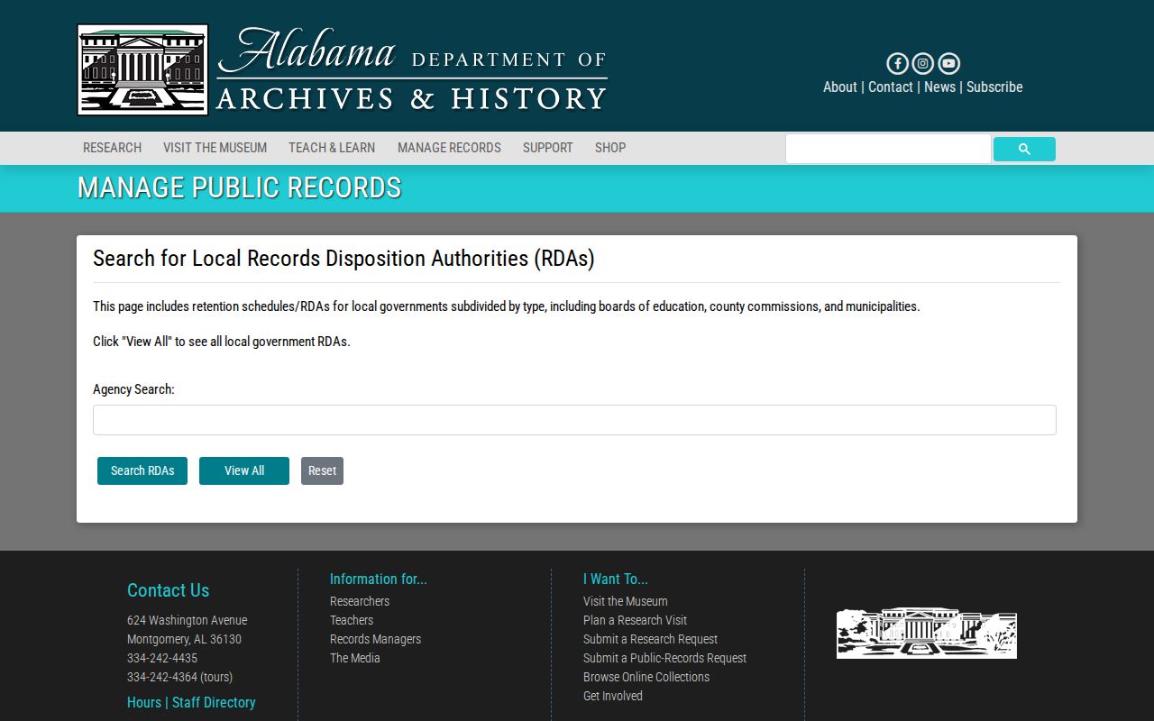Click the 624 Washington Avenue address line
Image resolution: width=1154 pixels, height=721 pixels.
(187, 620)
